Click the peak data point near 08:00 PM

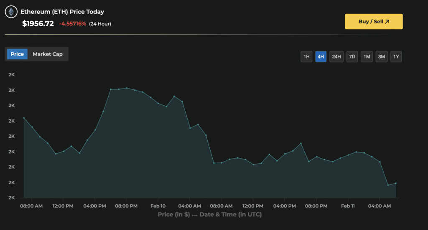tap(127, 88)
